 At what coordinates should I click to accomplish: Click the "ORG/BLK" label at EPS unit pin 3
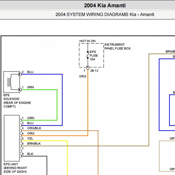(x=34, y=128)
